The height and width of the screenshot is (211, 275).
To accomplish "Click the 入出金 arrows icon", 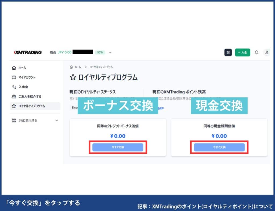I will pyautogui.click(x=14, y=87).
